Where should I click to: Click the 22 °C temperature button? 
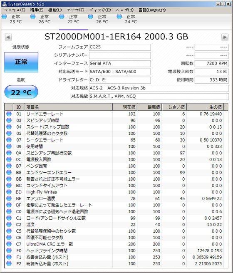pos(21,92)
